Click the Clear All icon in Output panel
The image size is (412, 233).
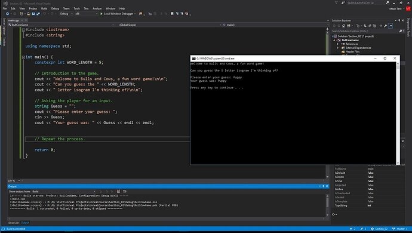click(x=118, y=191)
